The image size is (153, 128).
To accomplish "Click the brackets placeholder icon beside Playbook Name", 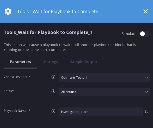I will [147, 111].
